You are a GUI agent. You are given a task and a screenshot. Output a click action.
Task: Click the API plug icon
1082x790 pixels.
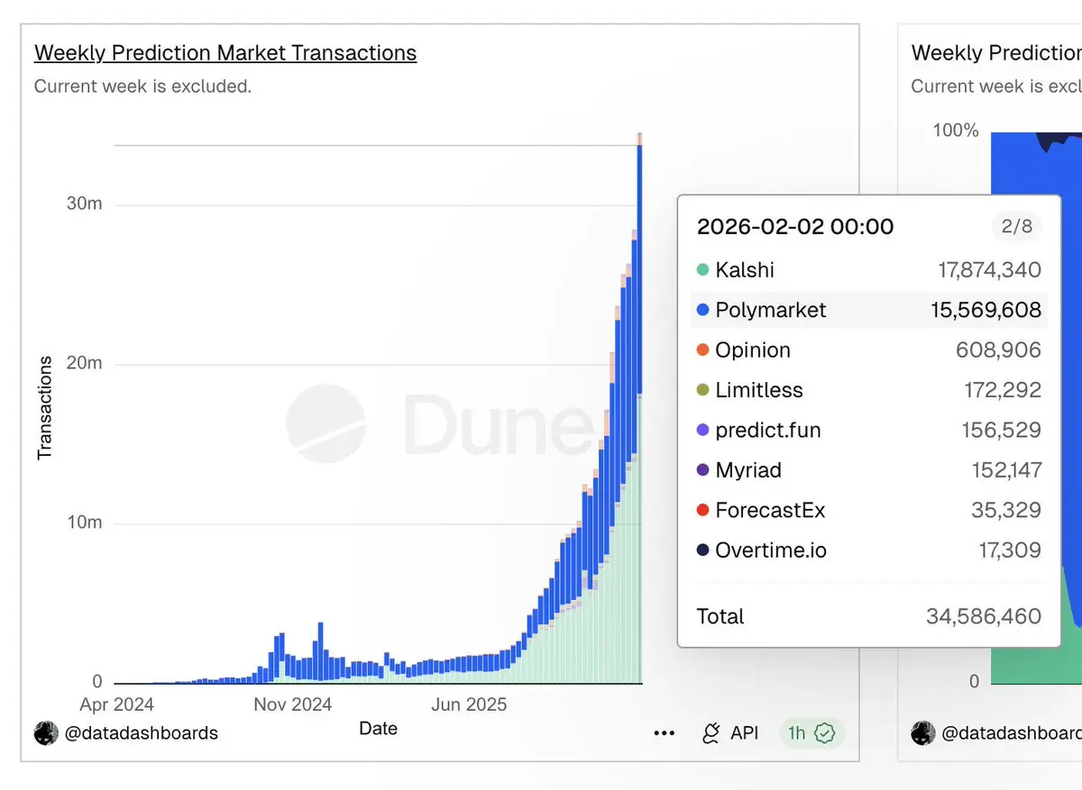[711, 733]
